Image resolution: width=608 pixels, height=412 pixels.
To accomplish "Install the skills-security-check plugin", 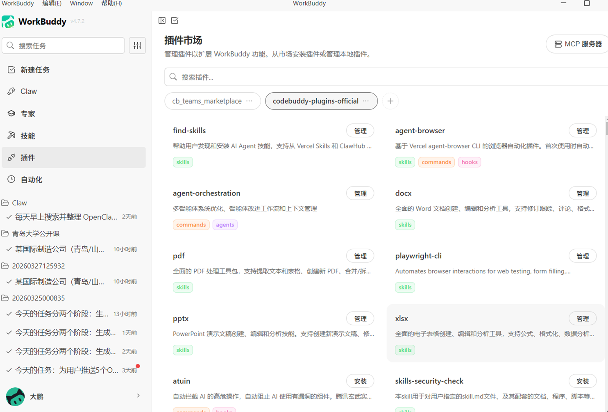I will tap(583, 381).
